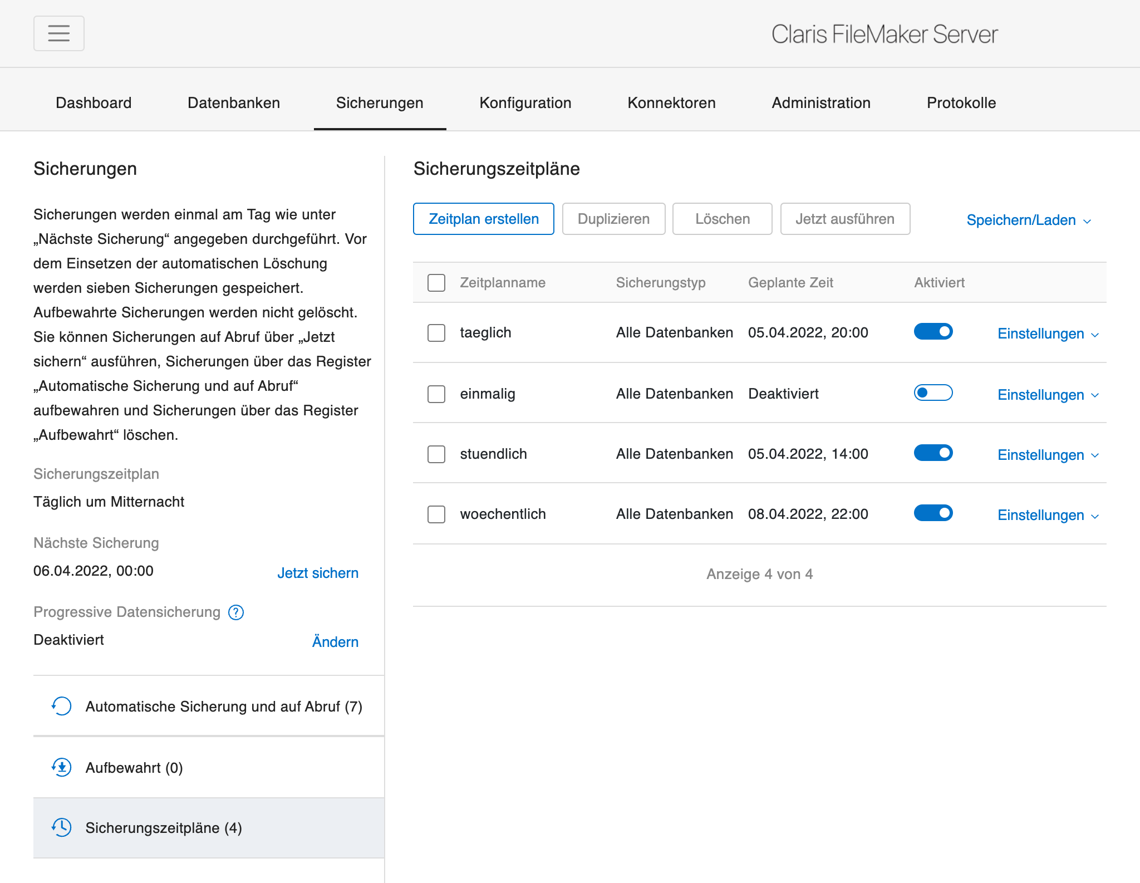Click the Jetzt sichern link
1140x883 pixels.
pyautogui.click(x=318, y=573)
